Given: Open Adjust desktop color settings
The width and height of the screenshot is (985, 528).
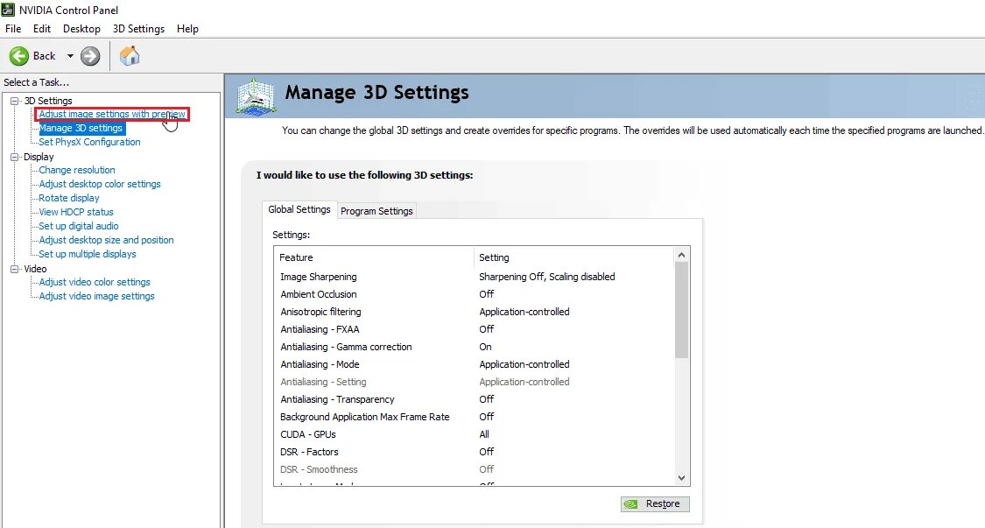Looking at the screenshot, I should click(100, 184).
